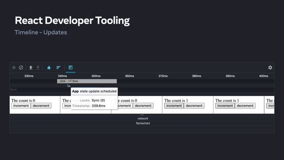Viewport: 284px width, 160px height.
Task: Open the Ranked chart view icon
Action: tap(58, 68)
